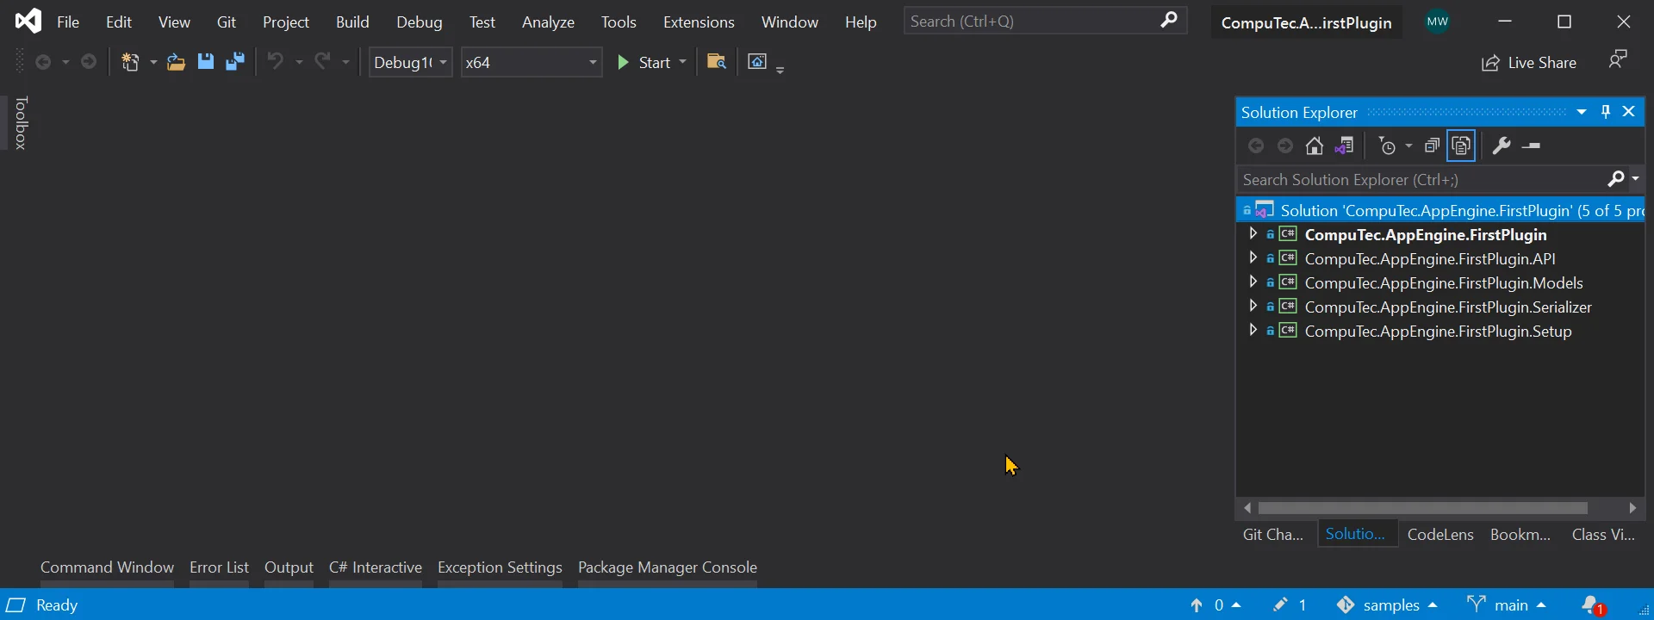The width and height of the screenshot is (1654, 620).
Task: Toggle pin on Solution Explorer panel
Action: (x=1606, y=112)
